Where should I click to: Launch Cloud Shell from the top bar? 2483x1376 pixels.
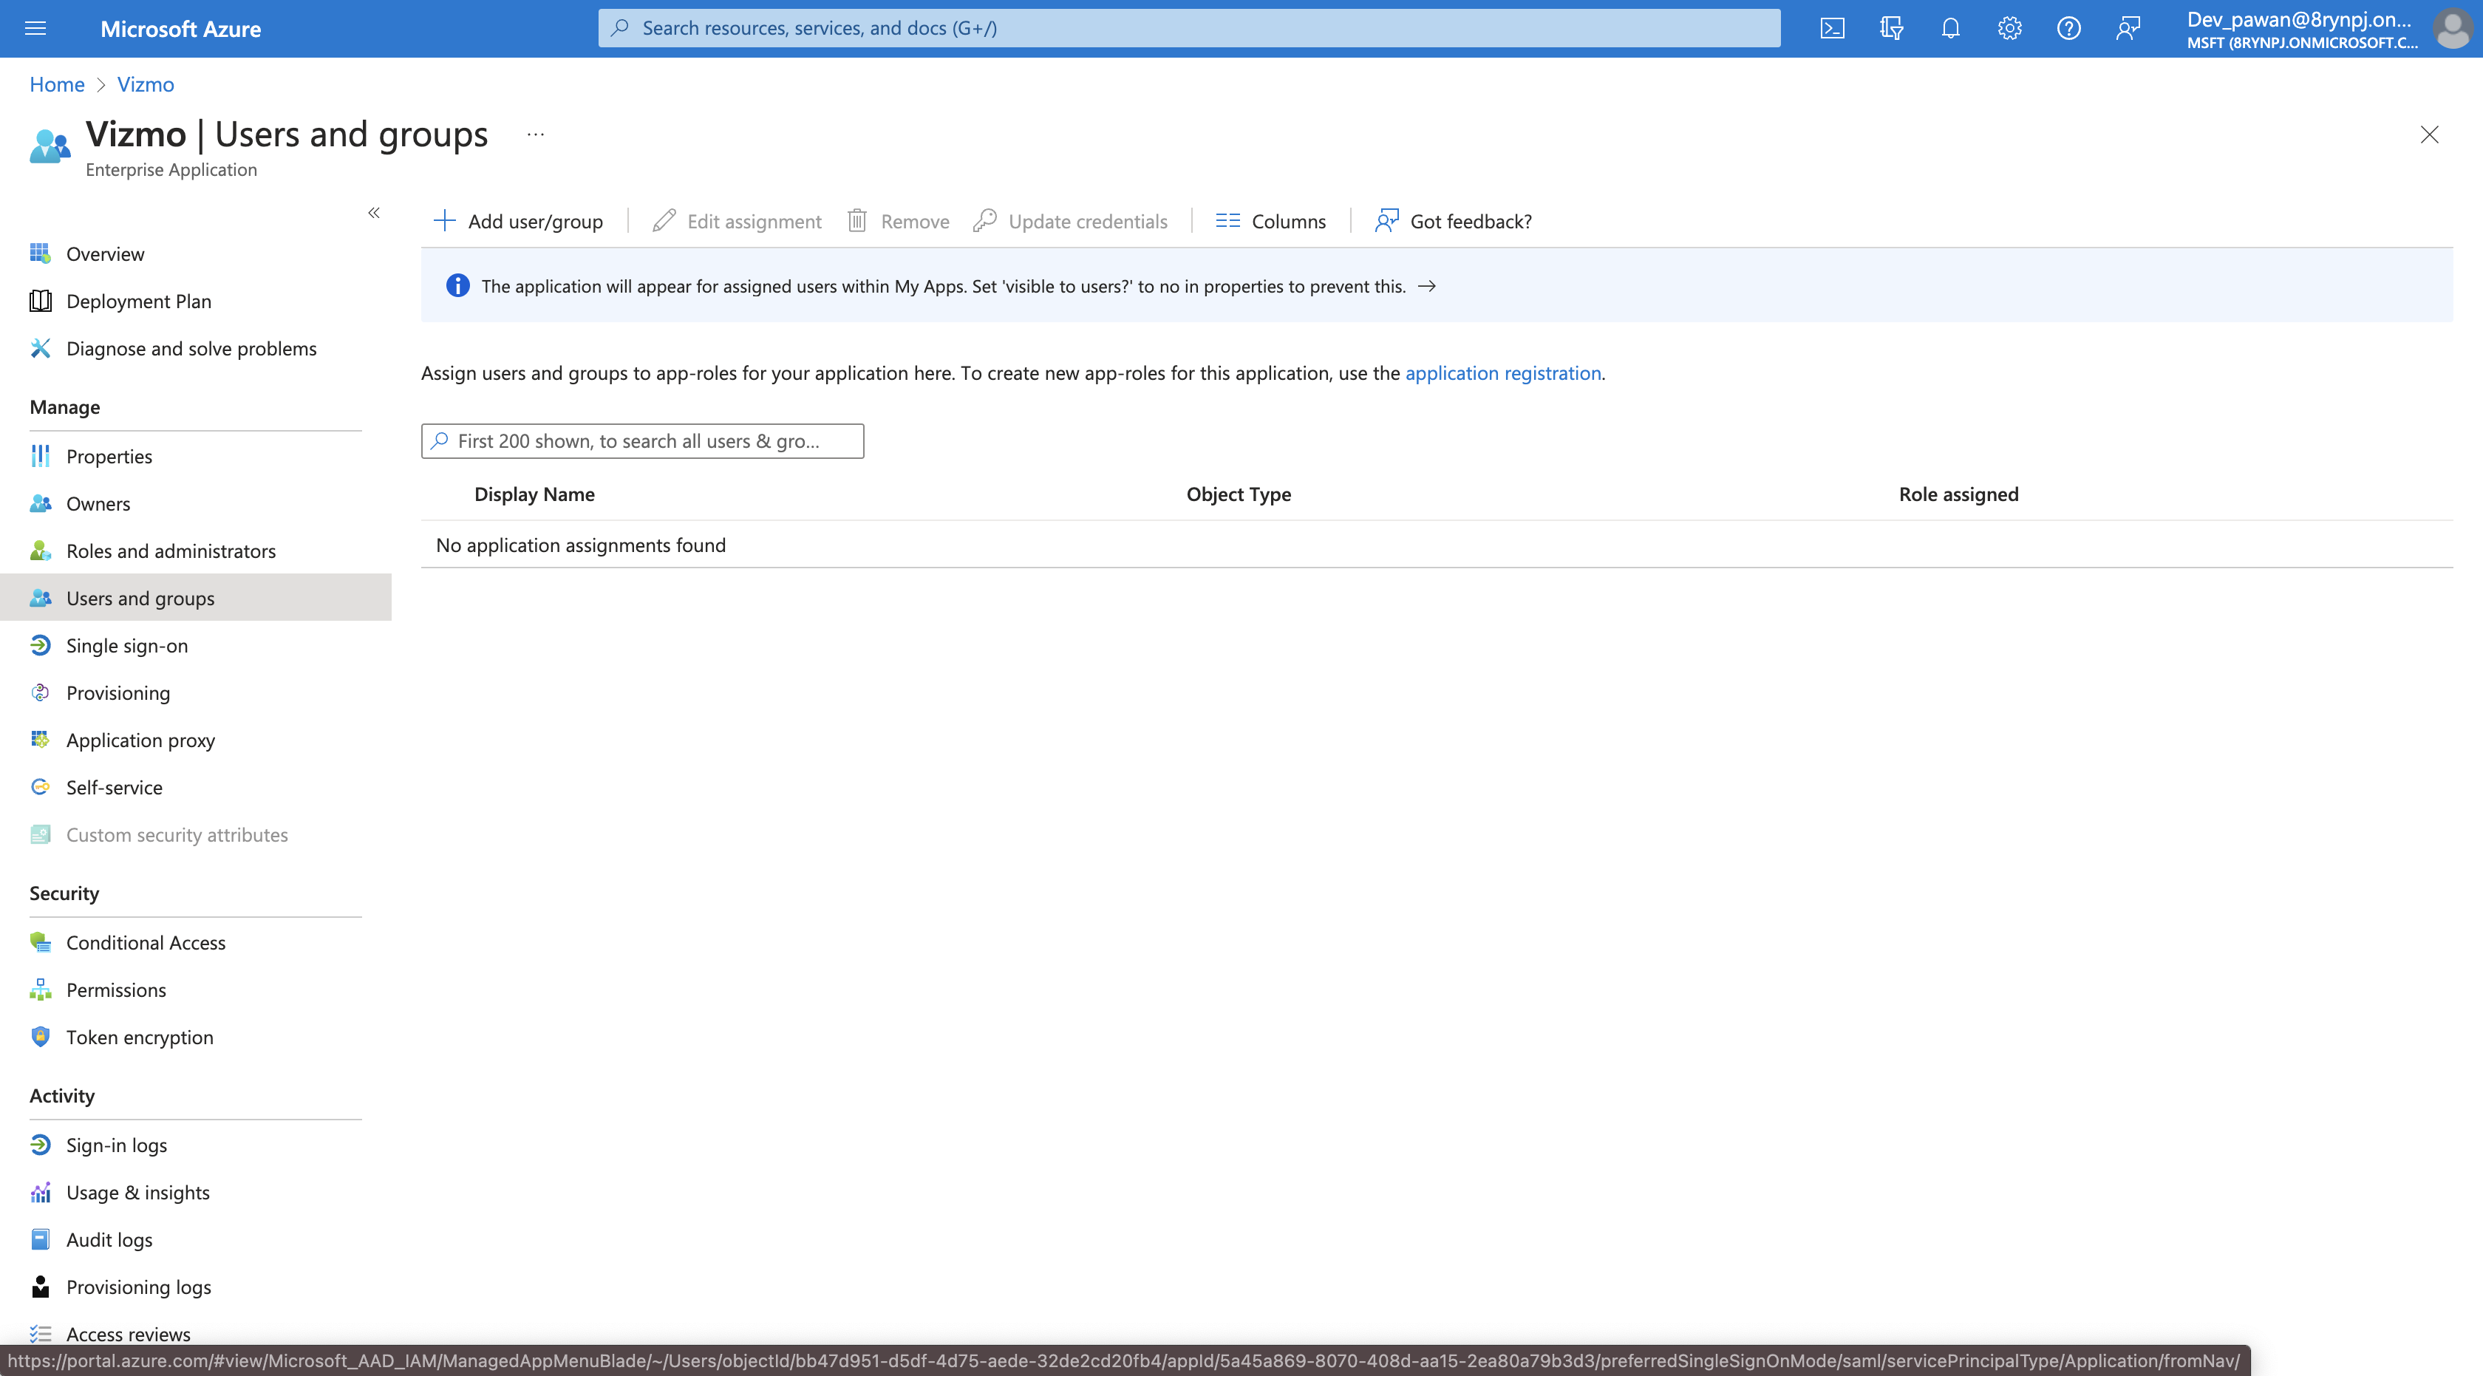click(x=1833, y=28)
